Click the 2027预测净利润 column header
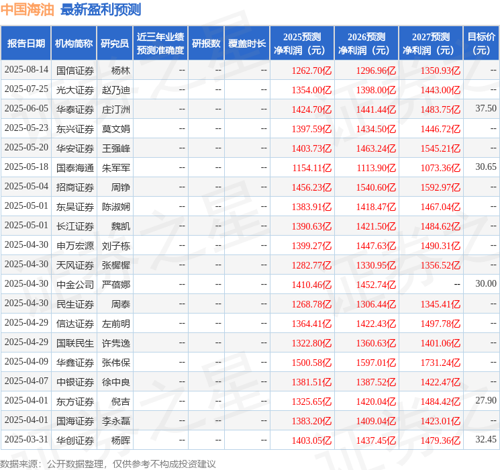The image size is (500, 470). click(431, 44)
